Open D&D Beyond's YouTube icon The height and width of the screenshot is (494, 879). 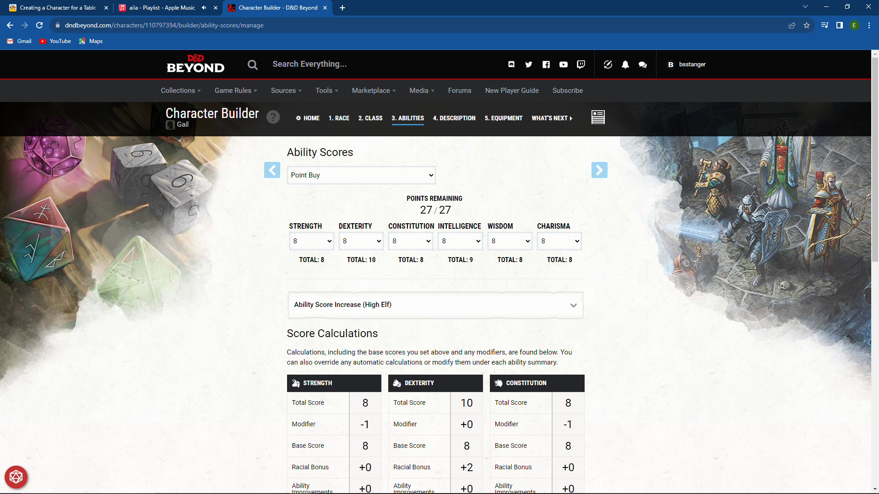click(x=564, y=64)
